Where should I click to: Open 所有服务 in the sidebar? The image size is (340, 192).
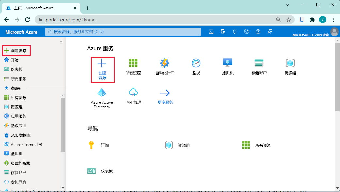(15, 79)
